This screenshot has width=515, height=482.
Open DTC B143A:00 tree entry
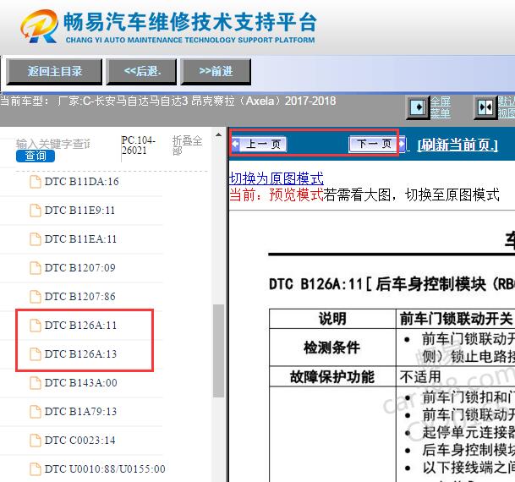(x=81, y=383)
